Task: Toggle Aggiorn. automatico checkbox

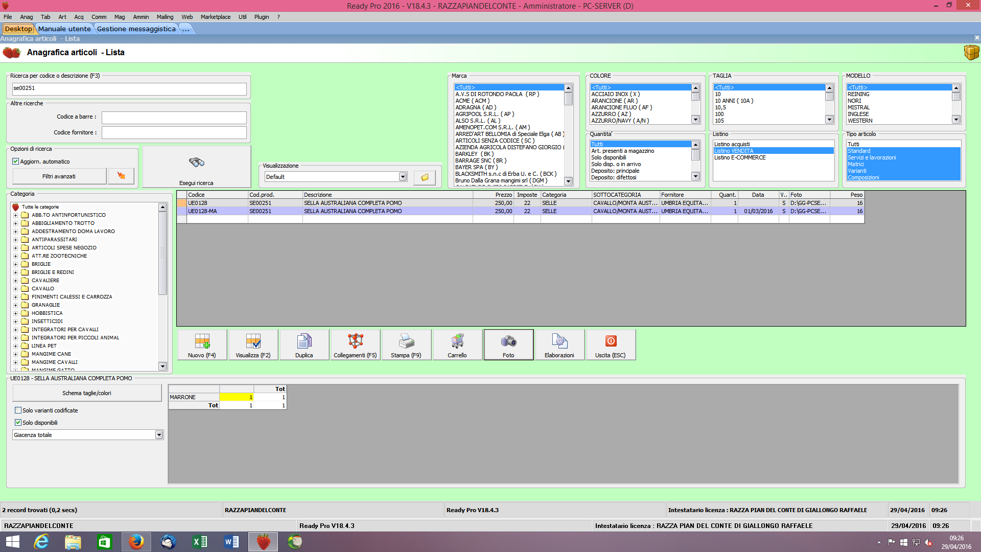Action: pyautogui.click(x=16, y=162)
